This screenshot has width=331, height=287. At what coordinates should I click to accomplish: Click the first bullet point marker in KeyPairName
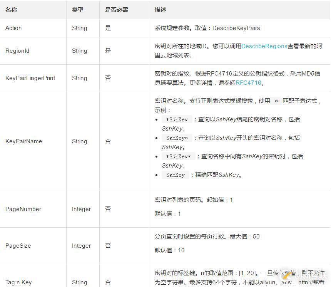[156, 119]
